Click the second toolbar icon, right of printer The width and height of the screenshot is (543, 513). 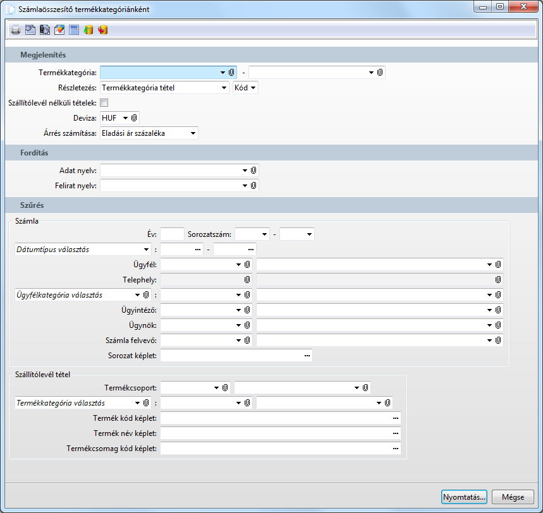coord(30,30)
